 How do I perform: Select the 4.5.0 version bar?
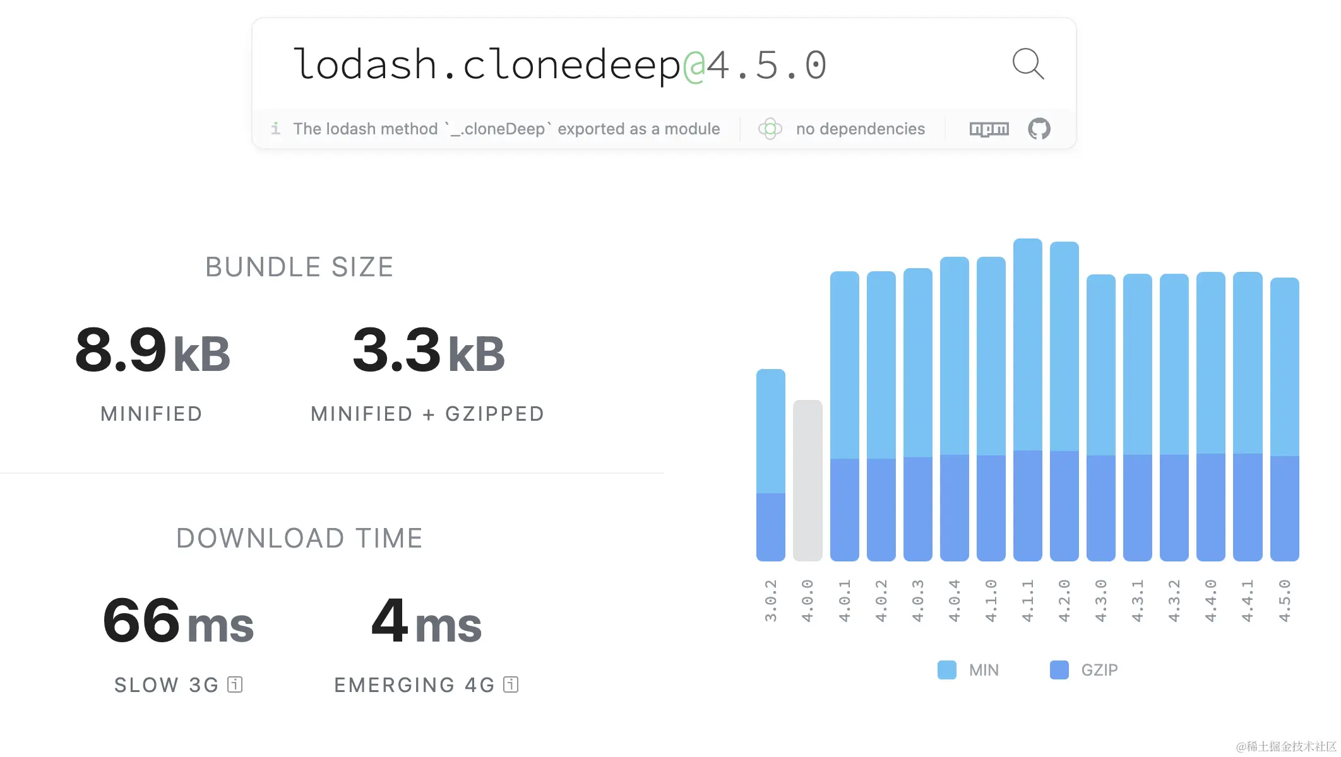(x=1284, y=419)
